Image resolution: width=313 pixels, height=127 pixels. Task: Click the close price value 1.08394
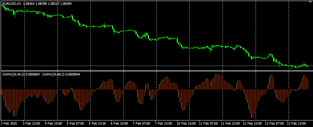tap(66, 4)
